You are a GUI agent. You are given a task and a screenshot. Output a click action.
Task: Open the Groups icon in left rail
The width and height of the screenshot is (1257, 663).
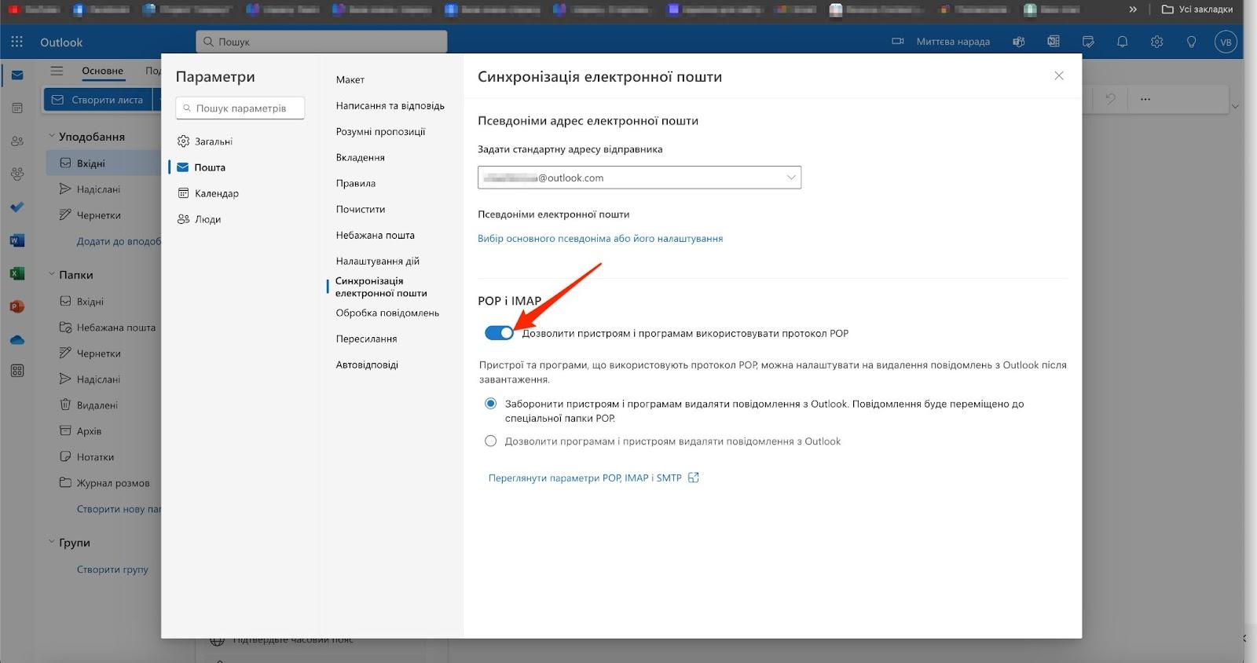(17, 174)
